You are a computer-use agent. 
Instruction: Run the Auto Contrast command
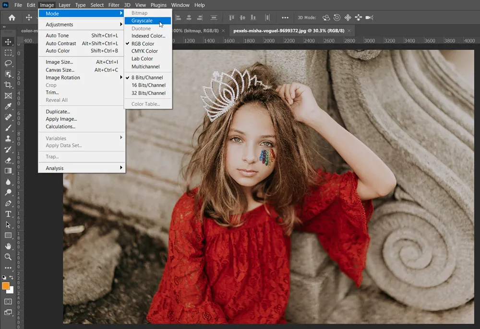[x=61, y=43]
